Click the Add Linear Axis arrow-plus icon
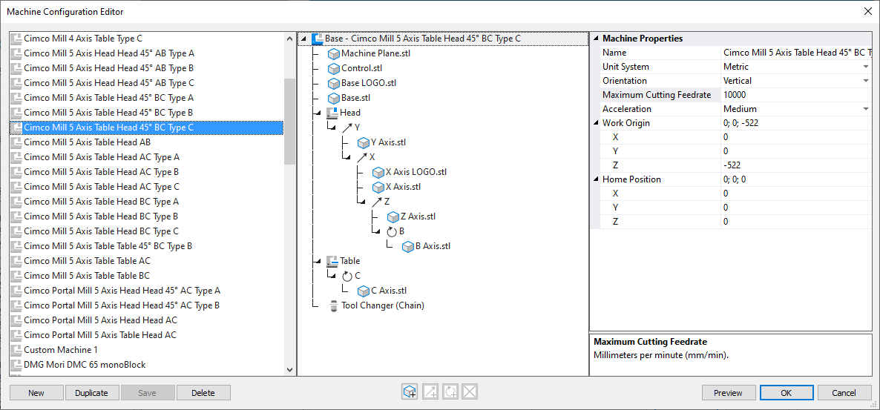Viewport: 880px width, 410px height. point(430,392)
